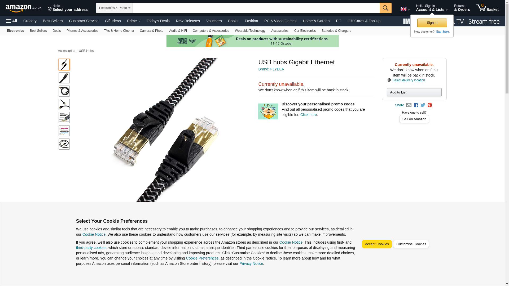The width and height of the screenshot is (509, 286).
Task: Open the Amazon.co.uk home logo
Action: [24, 8]
